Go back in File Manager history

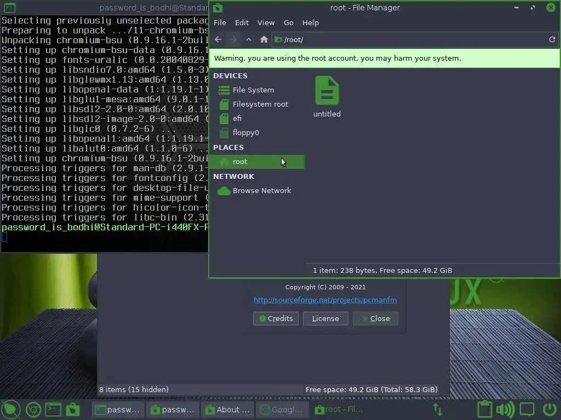[x=218, y=39]
